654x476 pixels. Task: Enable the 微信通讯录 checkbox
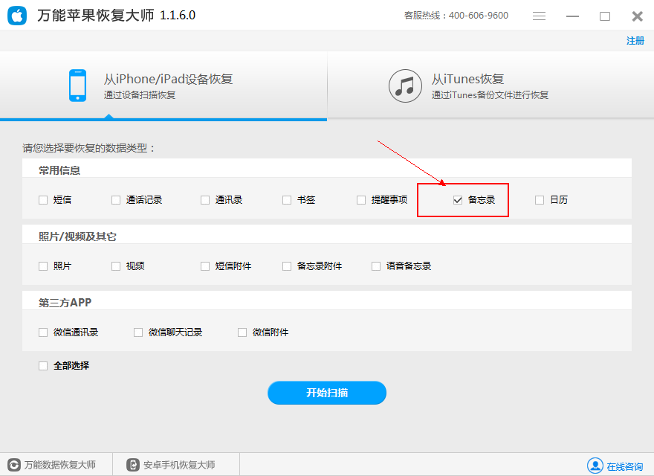pyautogui.click(x=43, y=332)
